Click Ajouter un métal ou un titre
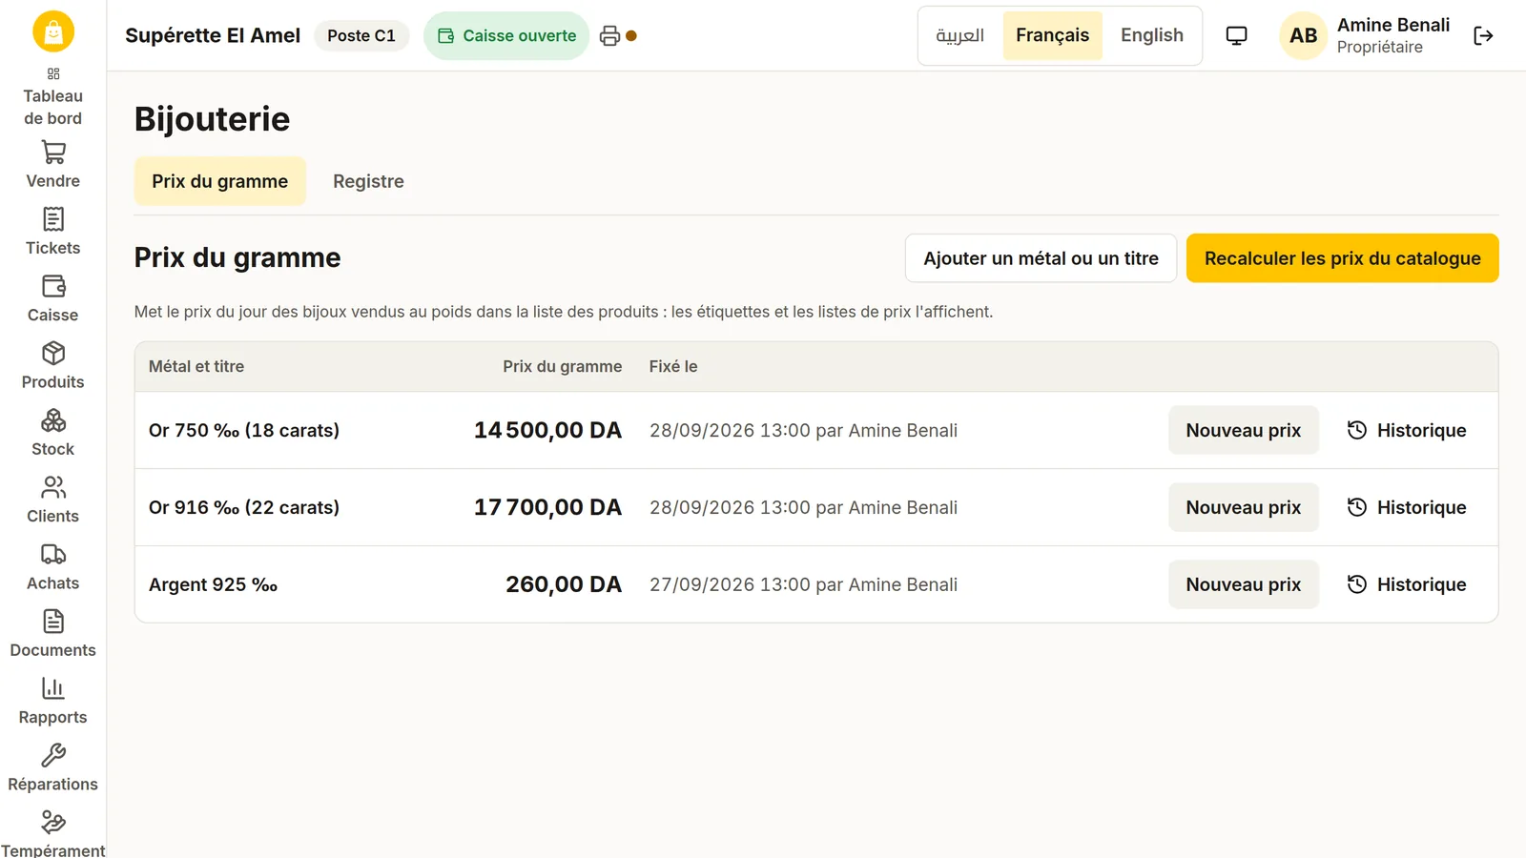The width and height of the screenshot is (1526, 858). (1041, 258)
